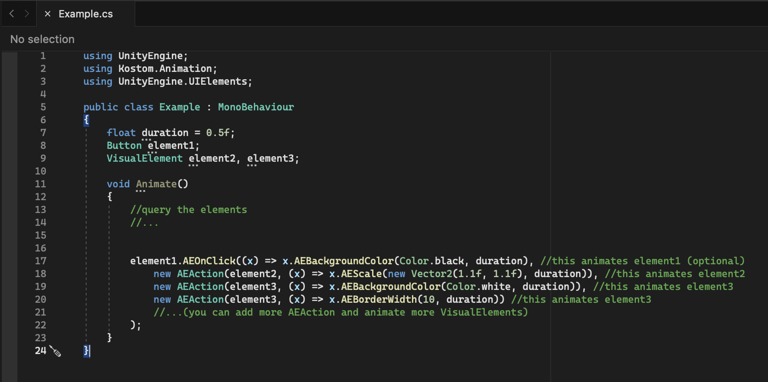Click the Kostom.Animation namespace in using statement
The image size is (768, 382).
pos(165,68)
